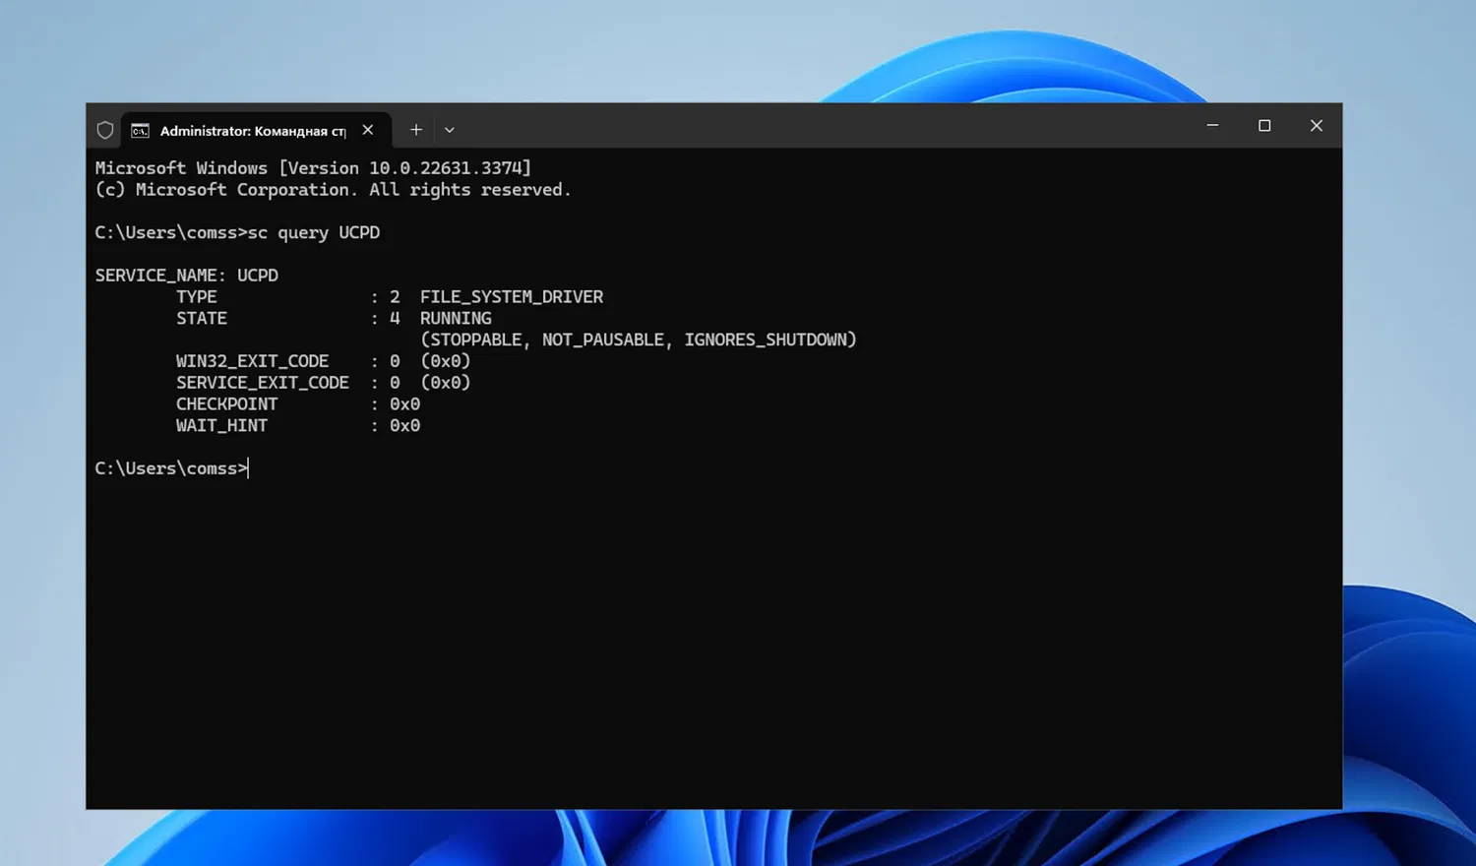Close the Administrator command prompt tab

pyautogui.click(x=368, y=130)
